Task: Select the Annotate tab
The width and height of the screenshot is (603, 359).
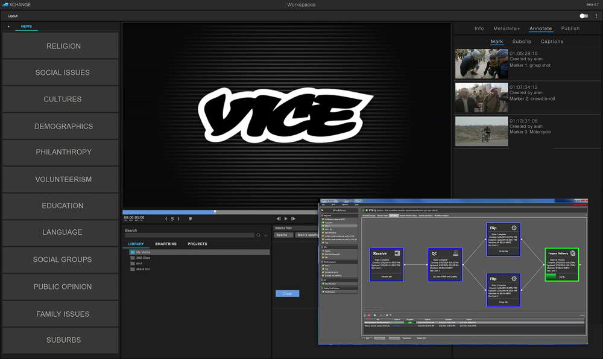Action: (x=540, y=28)
